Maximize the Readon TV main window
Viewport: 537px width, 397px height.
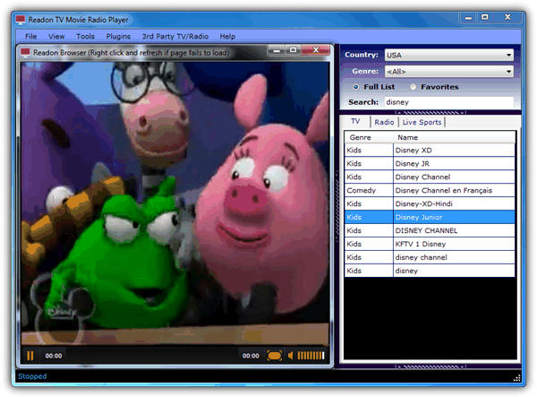coord(484,17)
